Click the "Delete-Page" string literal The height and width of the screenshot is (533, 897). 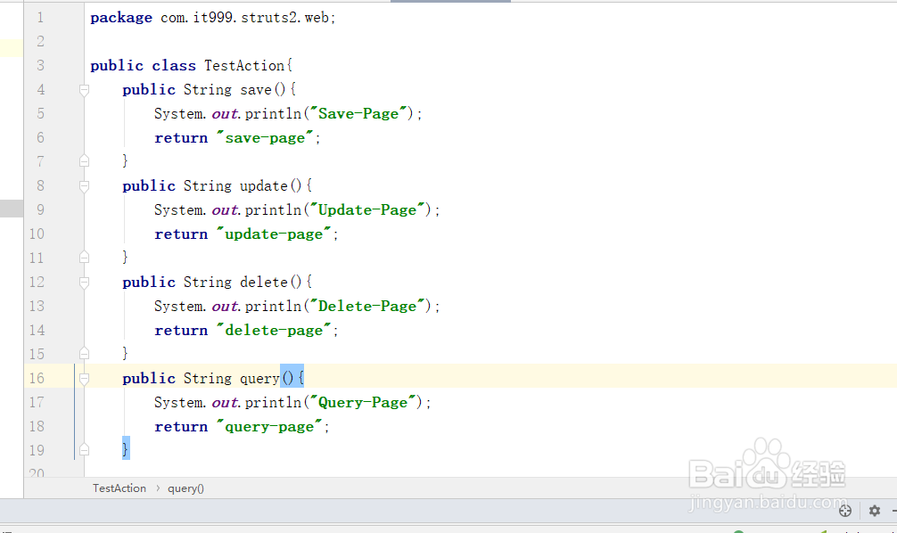(x=367, y=306)
